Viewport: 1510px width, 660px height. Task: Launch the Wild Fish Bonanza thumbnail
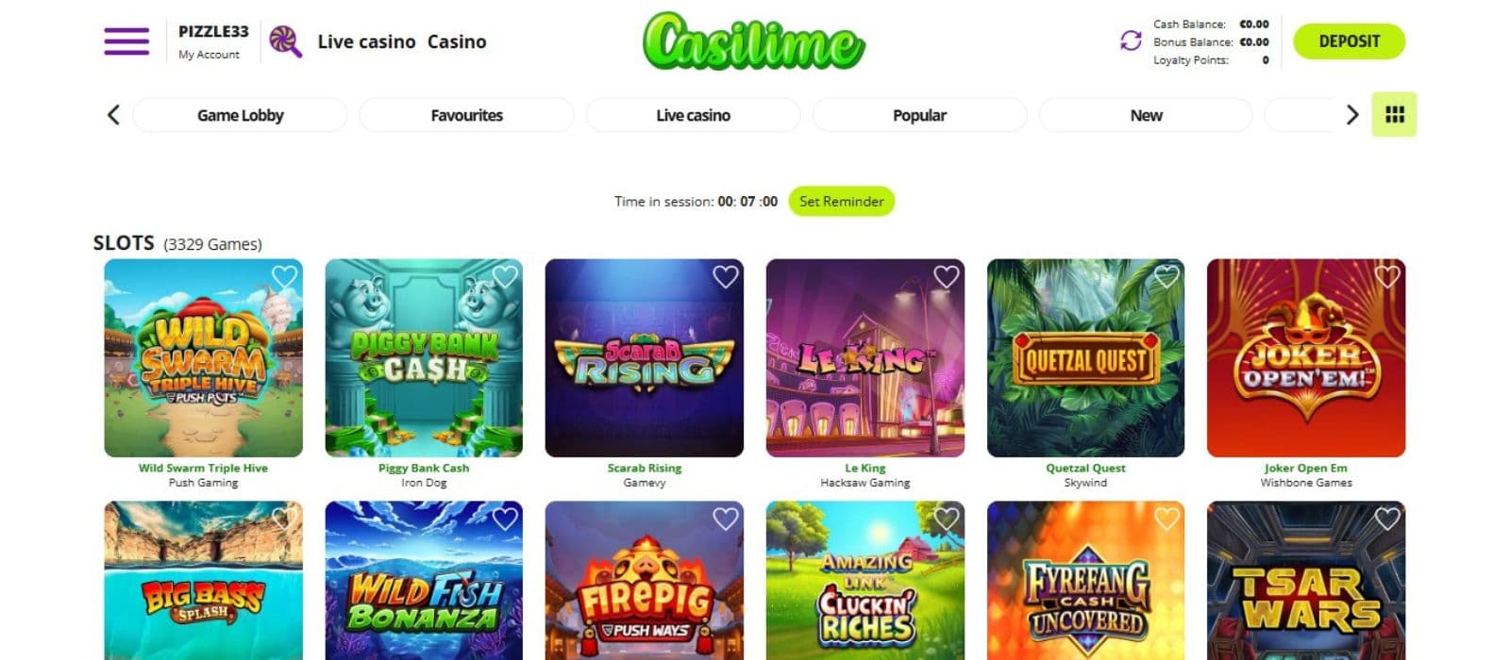tap(424, 580)
